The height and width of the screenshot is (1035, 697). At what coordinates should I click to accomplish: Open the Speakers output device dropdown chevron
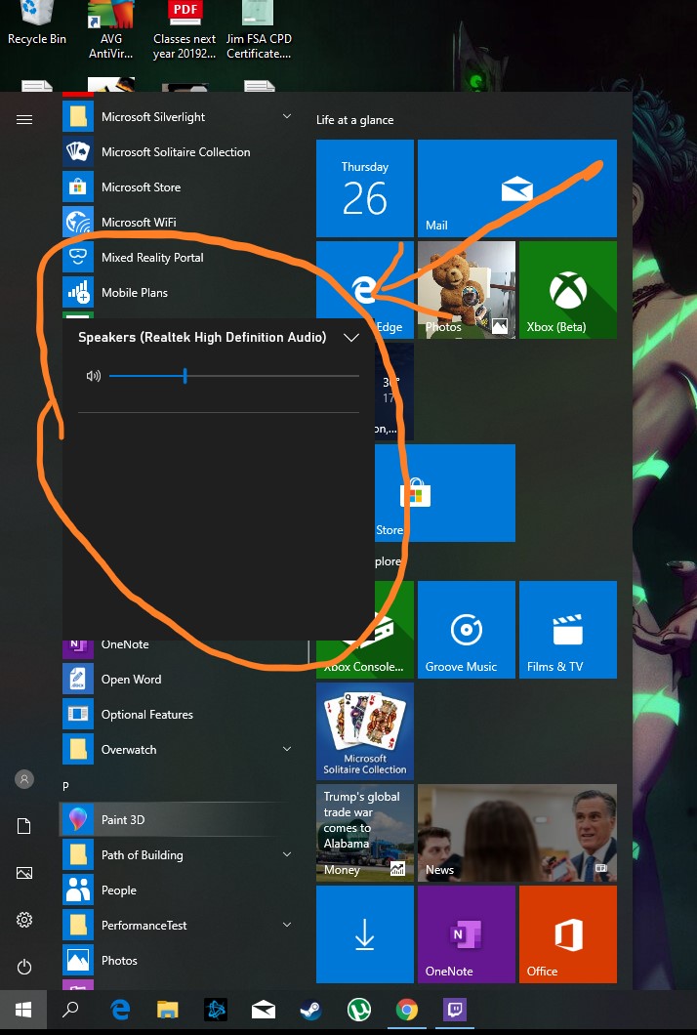(x=351, y=337)
